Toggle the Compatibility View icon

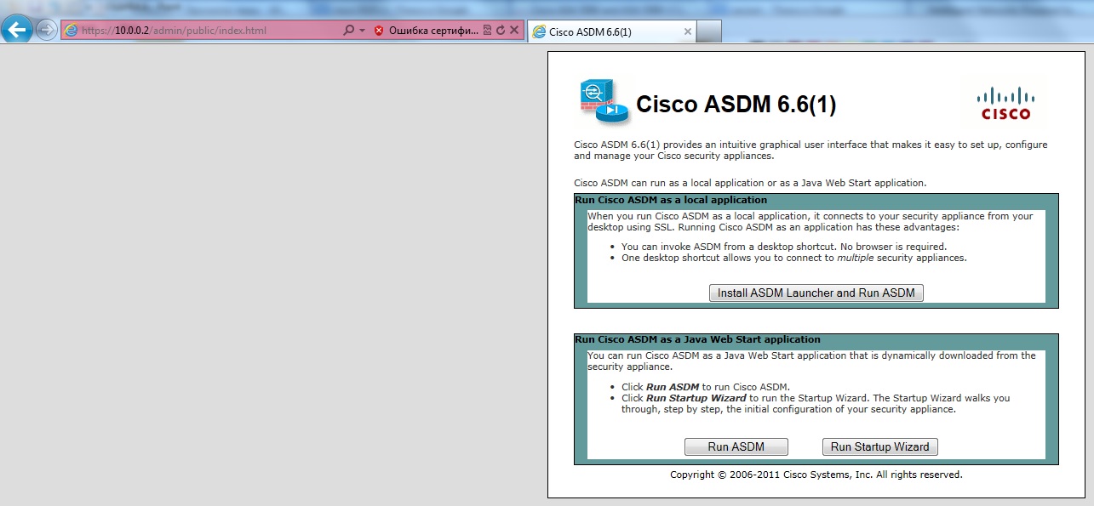[488, 31]
